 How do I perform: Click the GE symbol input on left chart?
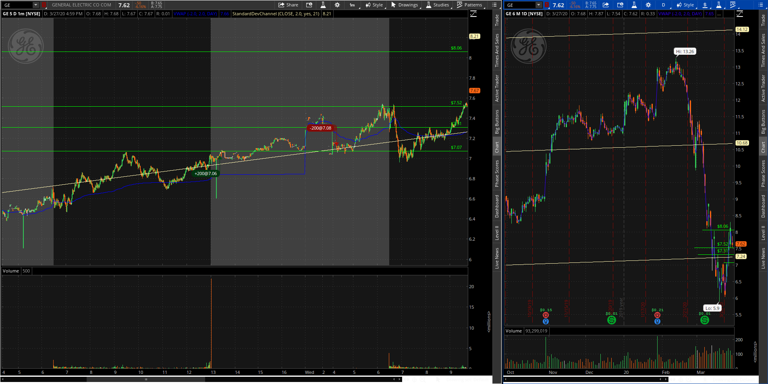pos(17,5)
